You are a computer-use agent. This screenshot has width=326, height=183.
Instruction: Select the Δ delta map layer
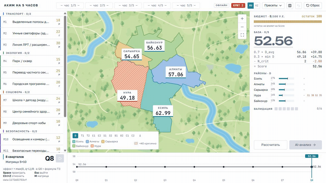140,136
